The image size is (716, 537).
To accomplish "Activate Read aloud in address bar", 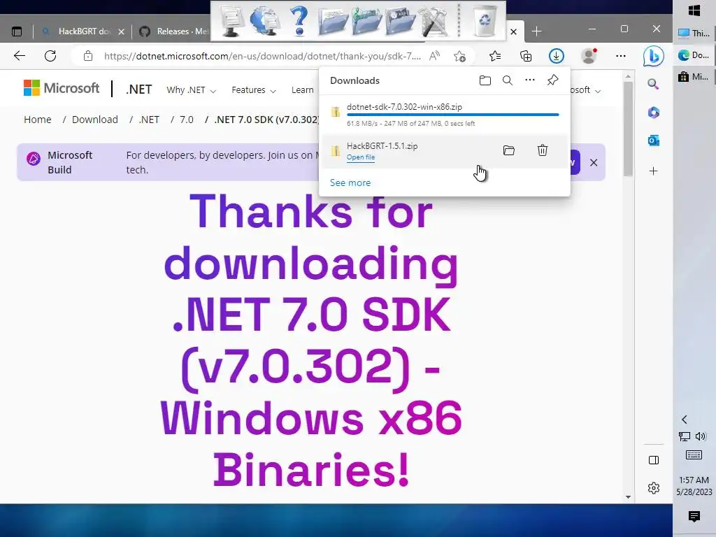I will [x=434, y=56].
